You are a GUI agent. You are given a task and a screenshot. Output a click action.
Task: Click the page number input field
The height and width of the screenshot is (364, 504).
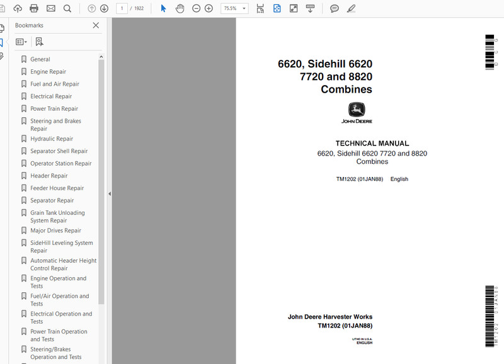point(122,8)
